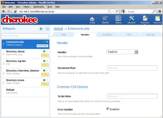Open the View menu
Screen dimensions: 163x118
pyautogui.click(x=18, y=7)
